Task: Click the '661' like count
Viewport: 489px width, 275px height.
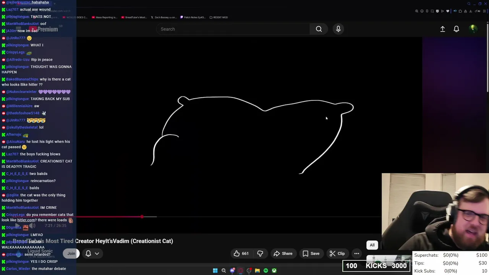Action: coord(245,254)
